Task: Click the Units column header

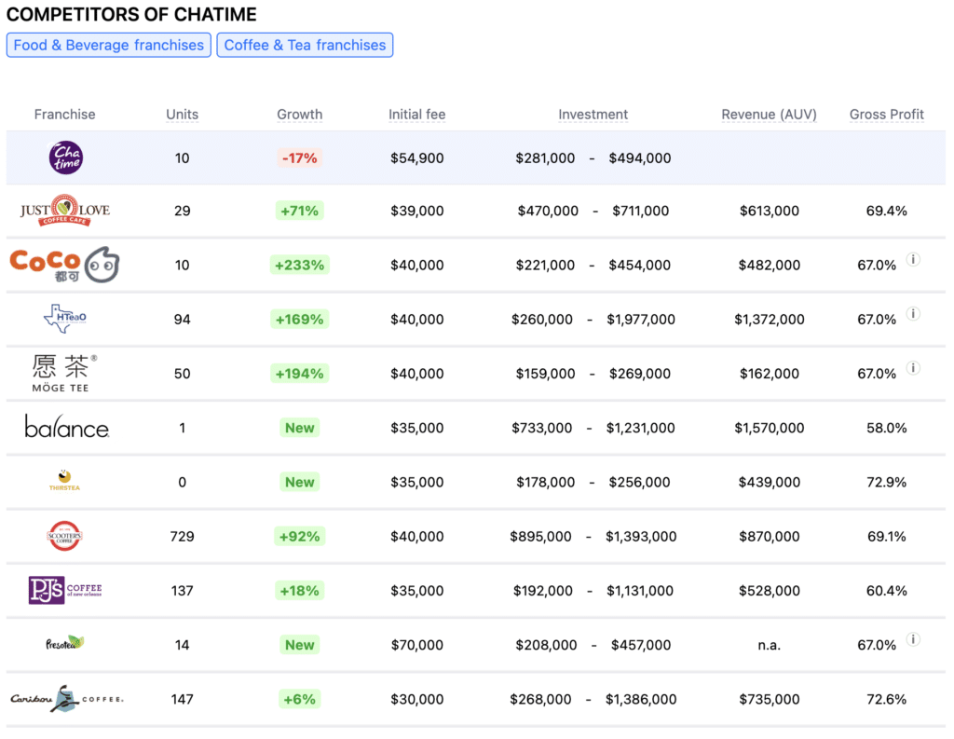Action: click(x=182, y=115)
